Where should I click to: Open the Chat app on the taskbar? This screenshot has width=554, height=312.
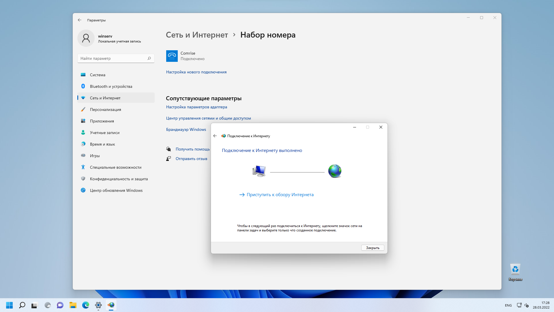(60, 305)
